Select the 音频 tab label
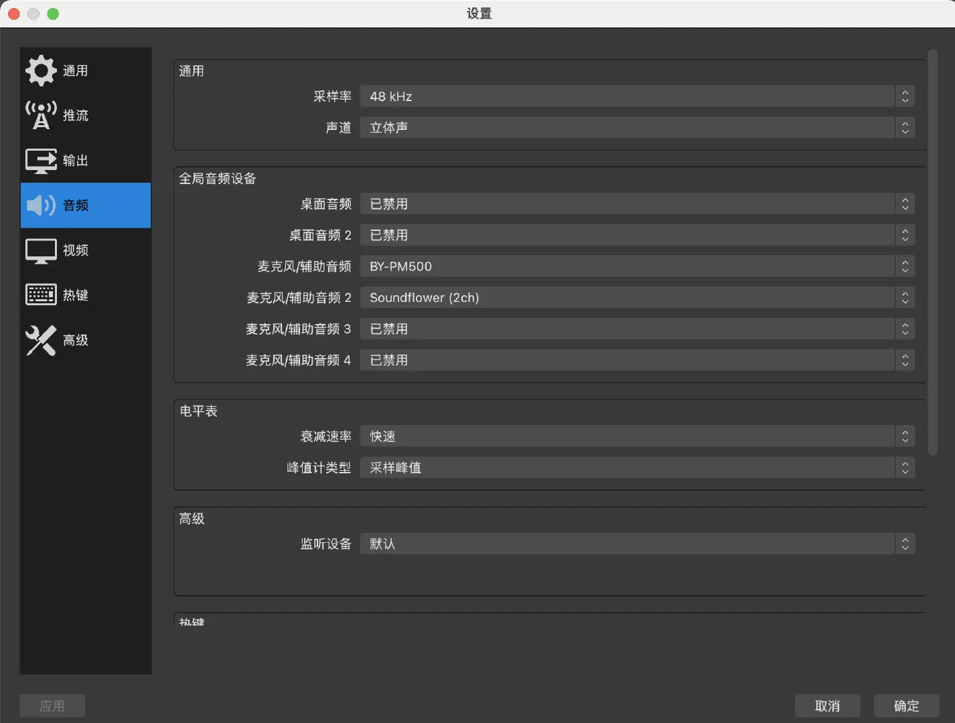 coord(76,206)
